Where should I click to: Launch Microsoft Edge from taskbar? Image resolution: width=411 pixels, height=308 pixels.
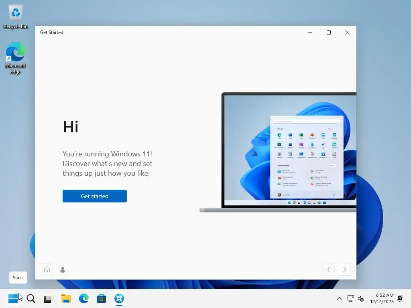84,298
